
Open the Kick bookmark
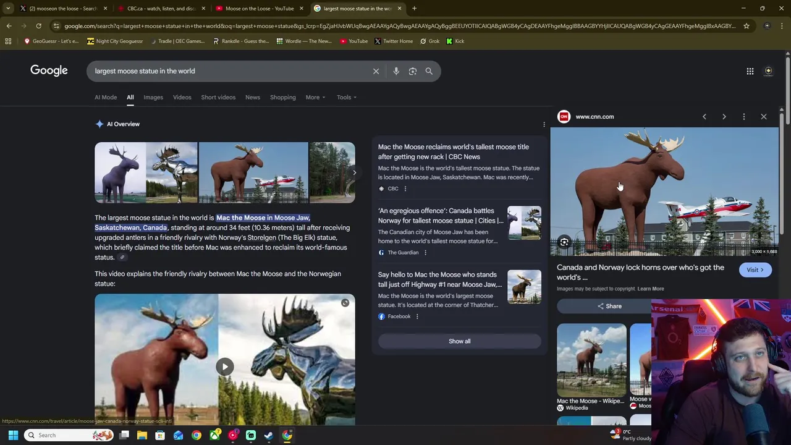pyautogui.click(x=455, y=41)
